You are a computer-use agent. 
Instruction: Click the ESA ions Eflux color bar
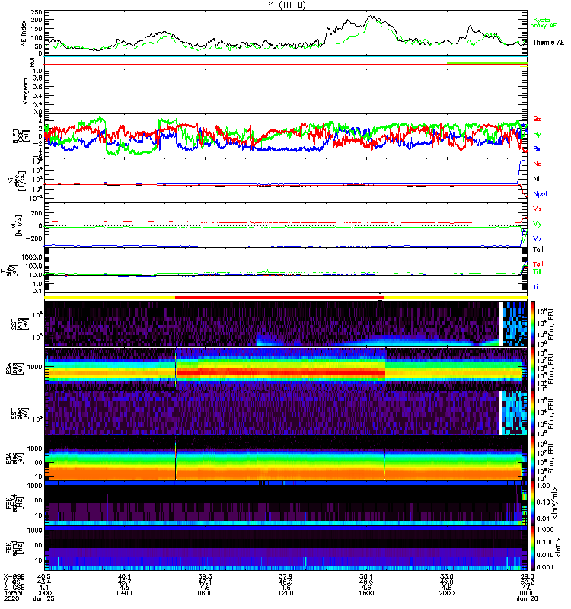pyautogui.click(x=532, y=369)
